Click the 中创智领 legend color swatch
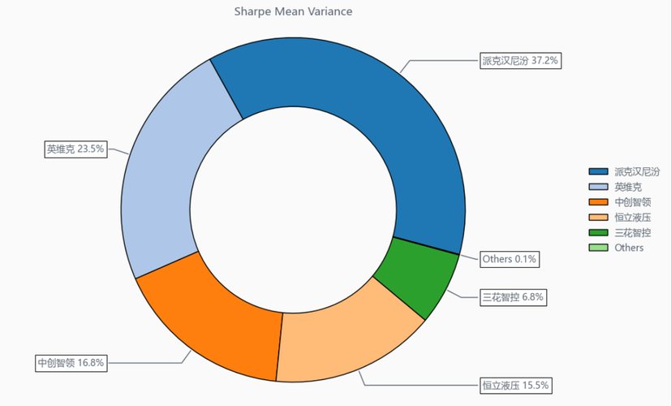 [x=598, y=202]
